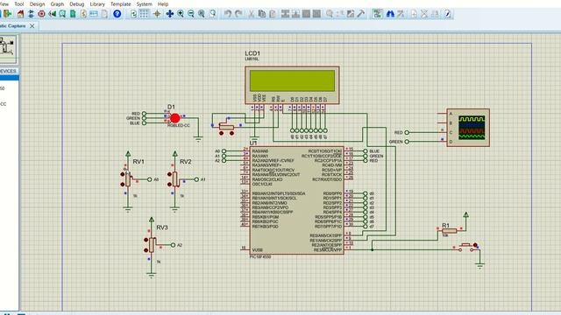561x315 pixels.
Task: Select the R1 resistor
Action: point(450,231)
